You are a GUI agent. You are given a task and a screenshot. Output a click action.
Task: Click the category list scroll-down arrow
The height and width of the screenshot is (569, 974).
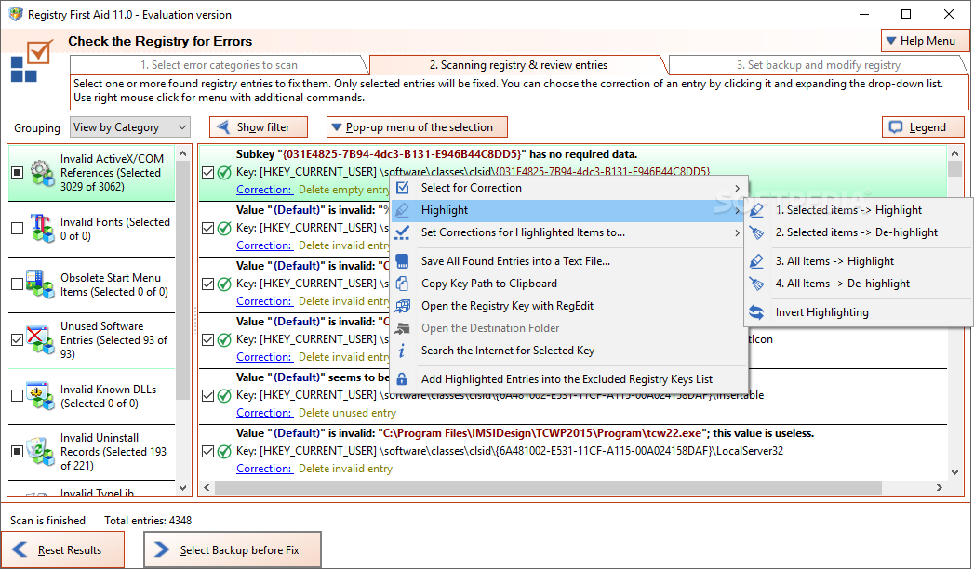[182, 488]
